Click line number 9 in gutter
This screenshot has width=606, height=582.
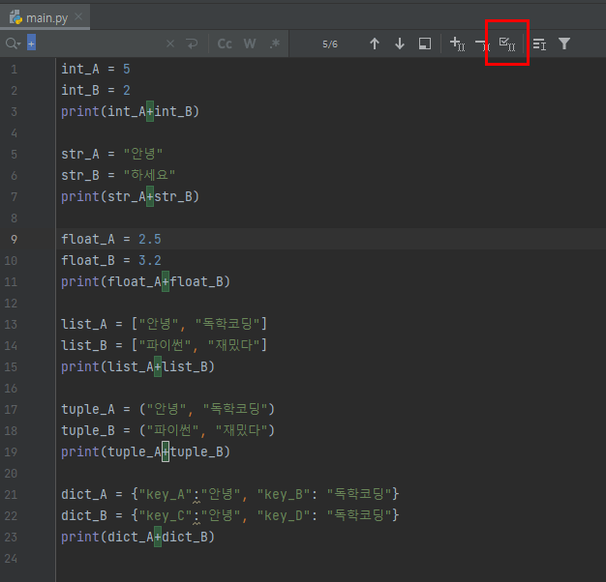(14, 240)
